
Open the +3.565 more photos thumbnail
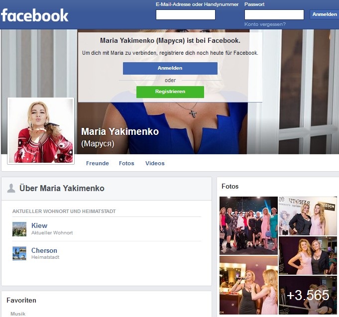pyautogui.click(x=308, y=295)
